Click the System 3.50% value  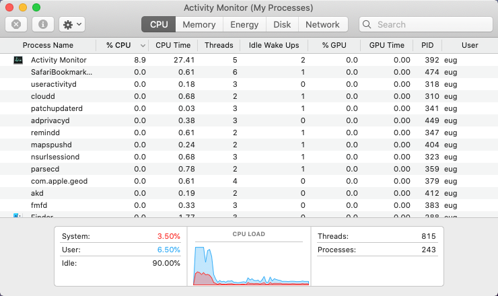(169, 236)
